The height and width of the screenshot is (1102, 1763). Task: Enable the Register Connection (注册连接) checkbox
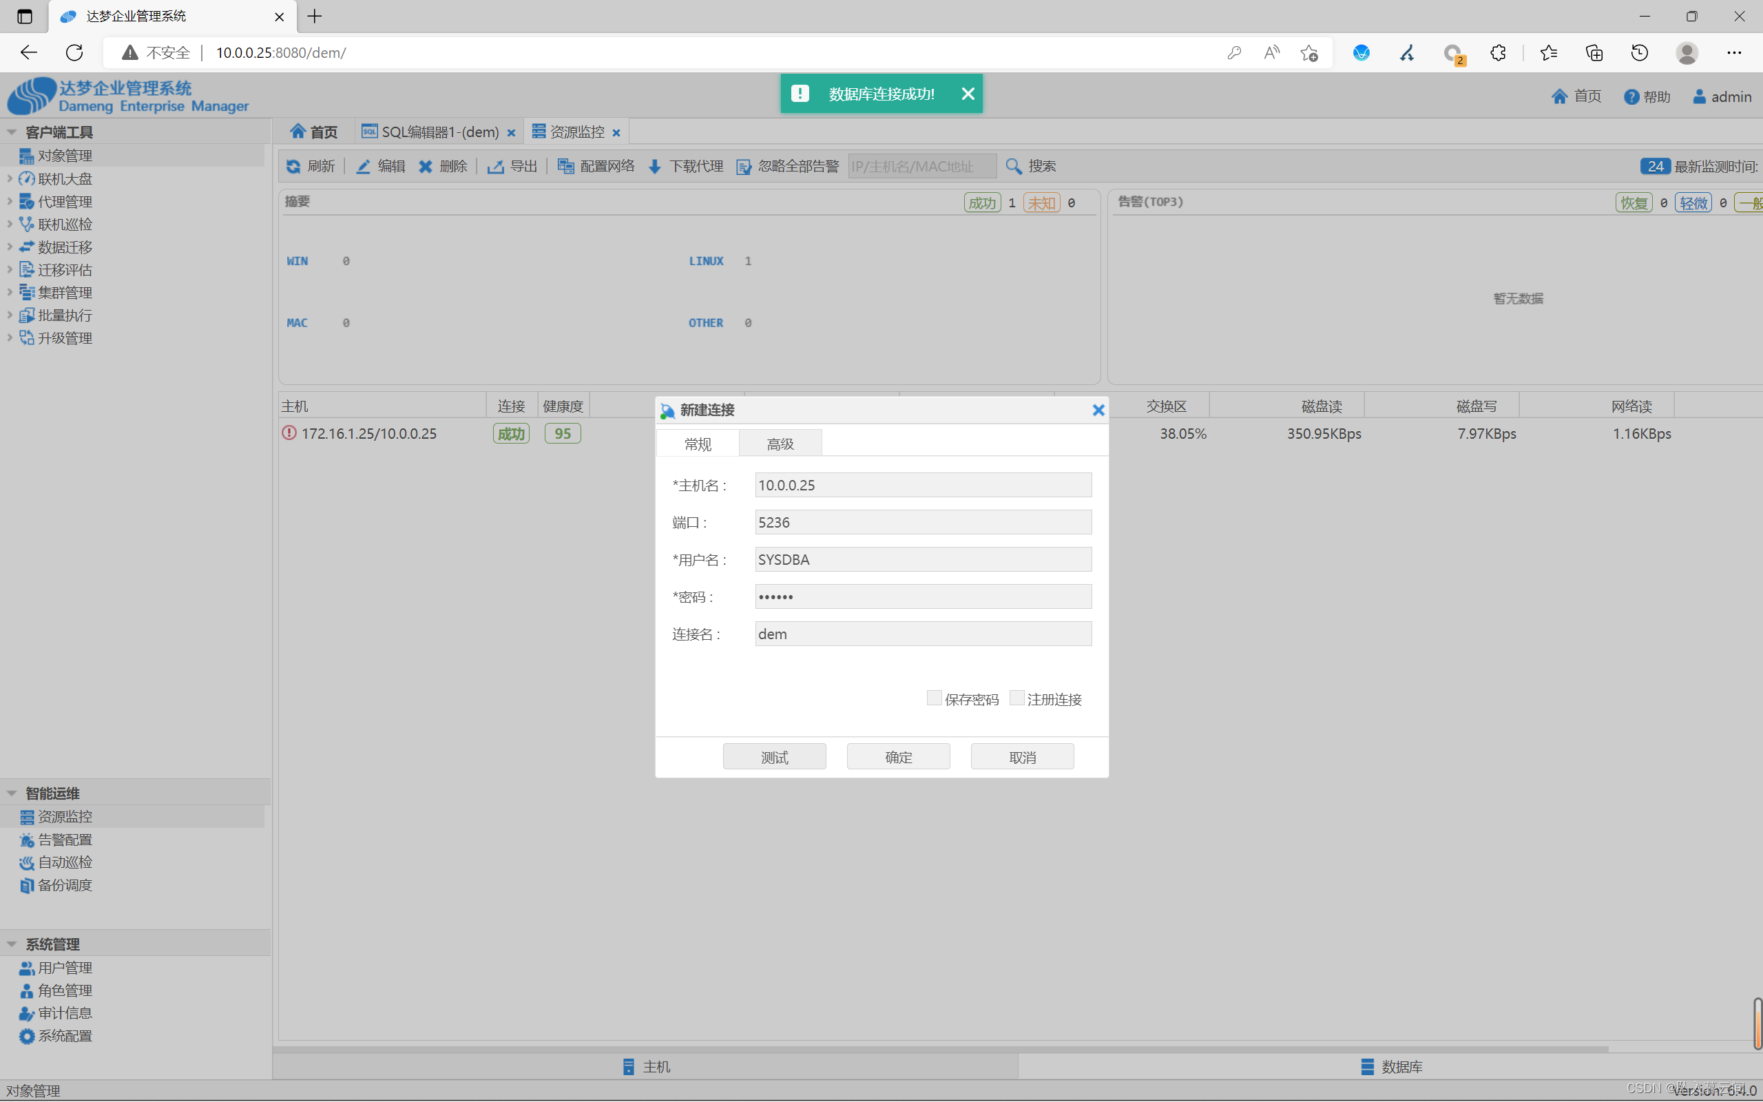click(1016, 698)
